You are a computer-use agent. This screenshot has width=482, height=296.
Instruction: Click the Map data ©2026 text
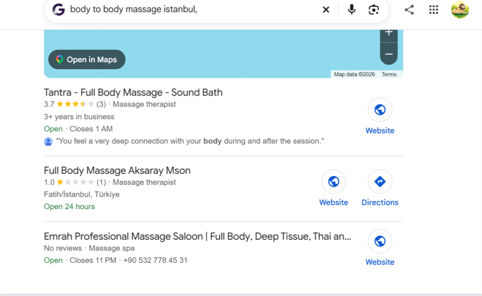(x=354, y=74)
